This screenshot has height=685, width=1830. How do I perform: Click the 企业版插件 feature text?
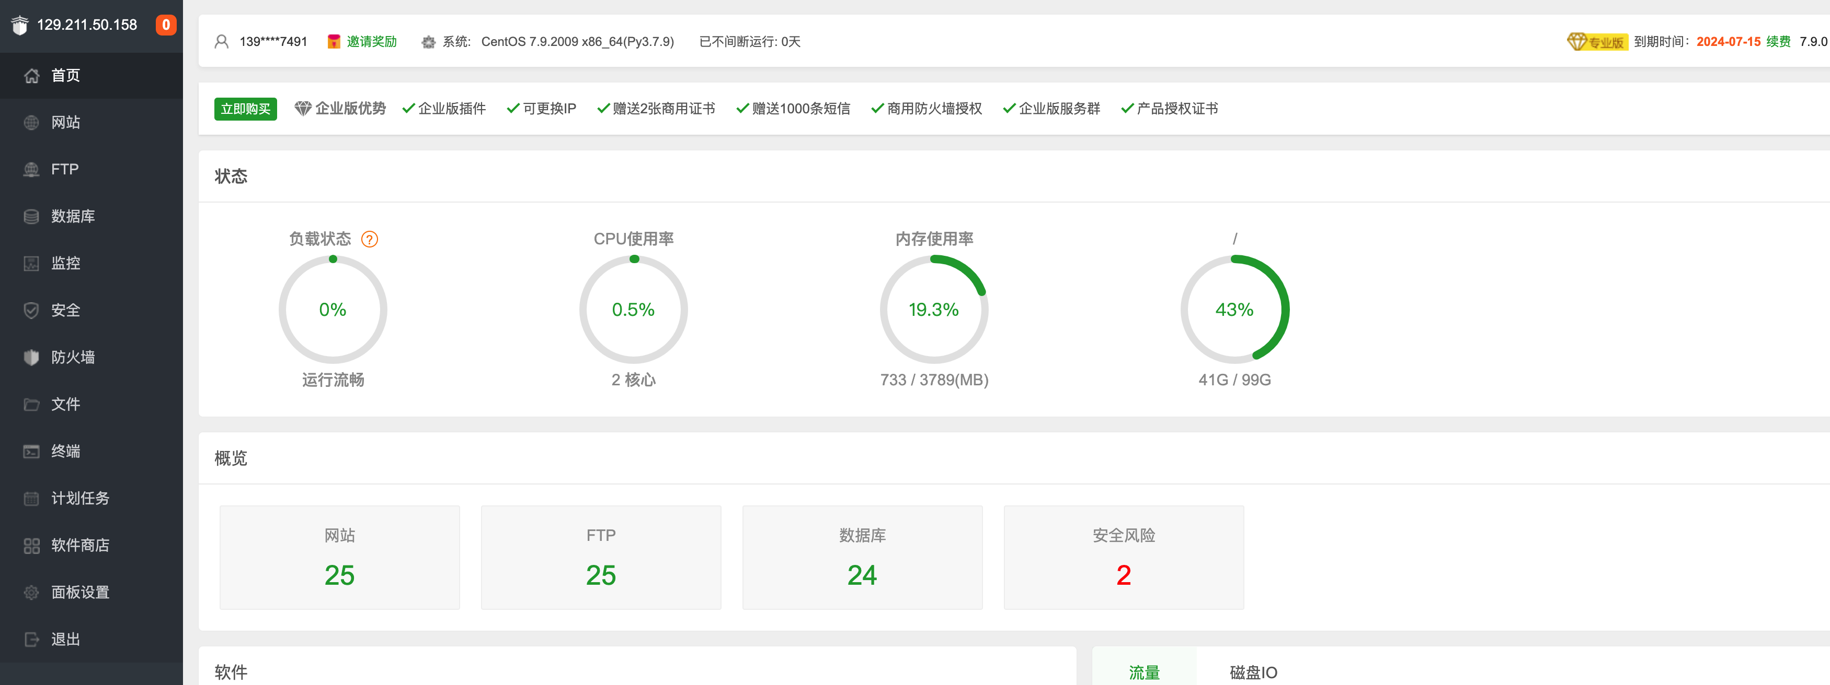tap(452, 109)
